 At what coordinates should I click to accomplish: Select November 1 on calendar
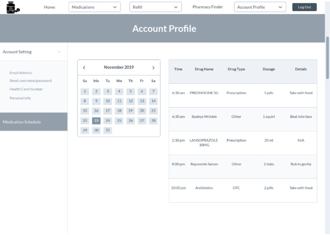(x=85, y=91)
